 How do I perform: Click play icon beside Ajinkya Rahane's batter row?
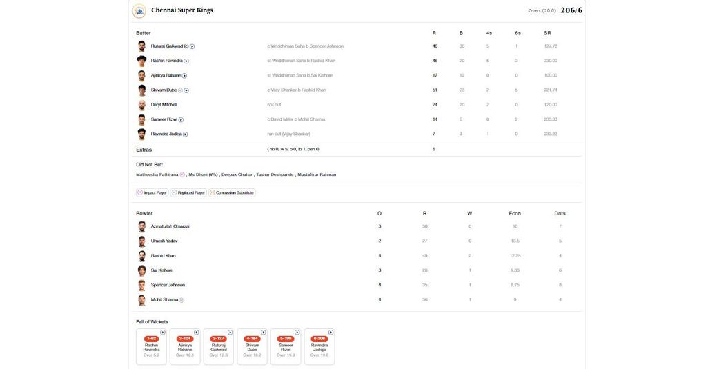tap(184, 75)
